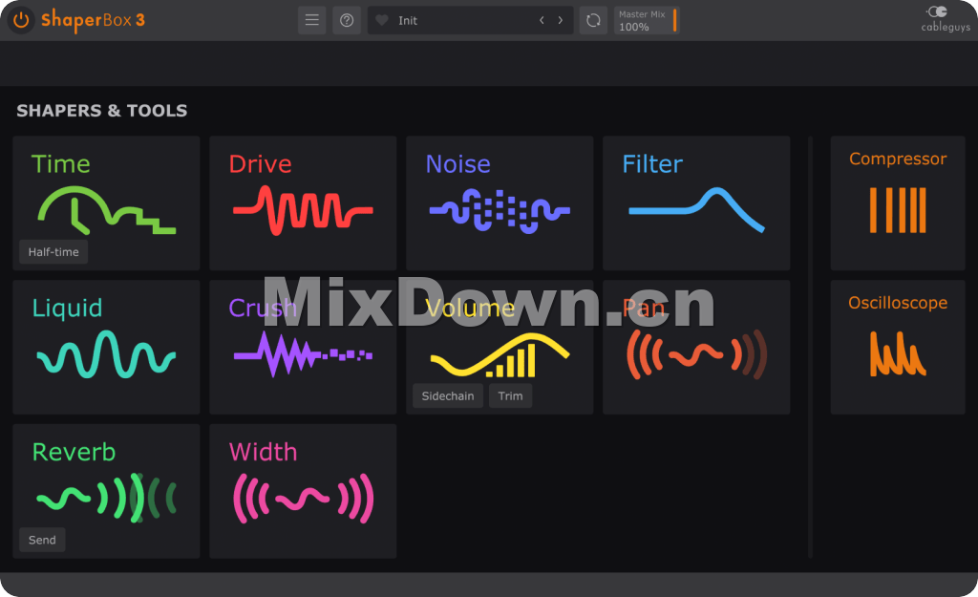Open the Oscilloscope tool
The width and height of the screenshot is (978, 597).
click(x=898, y=347)
